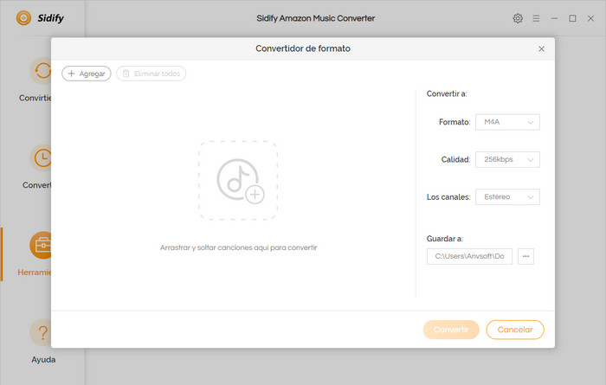Click the add-music drop zone icon
The width and height of the screenshot is (606, 385).
point(238,180)
